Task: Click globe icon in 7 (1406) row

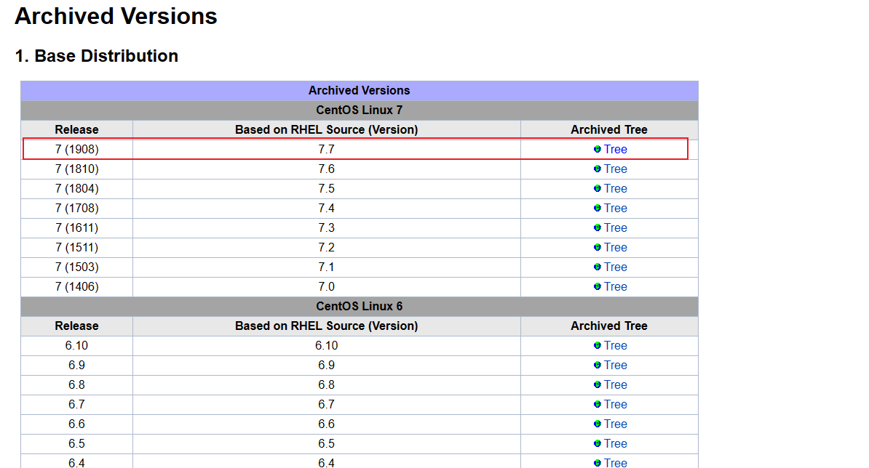Action: 597,286
